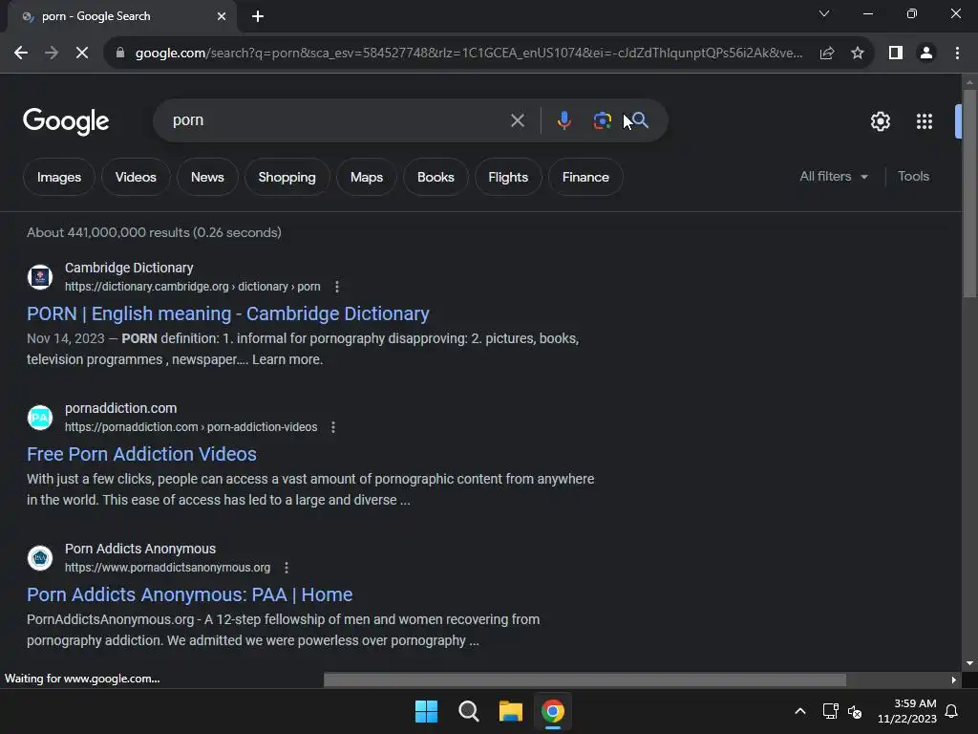The image size is (978, 734).
Task: Close the Google Search tab
Action: 222,16
